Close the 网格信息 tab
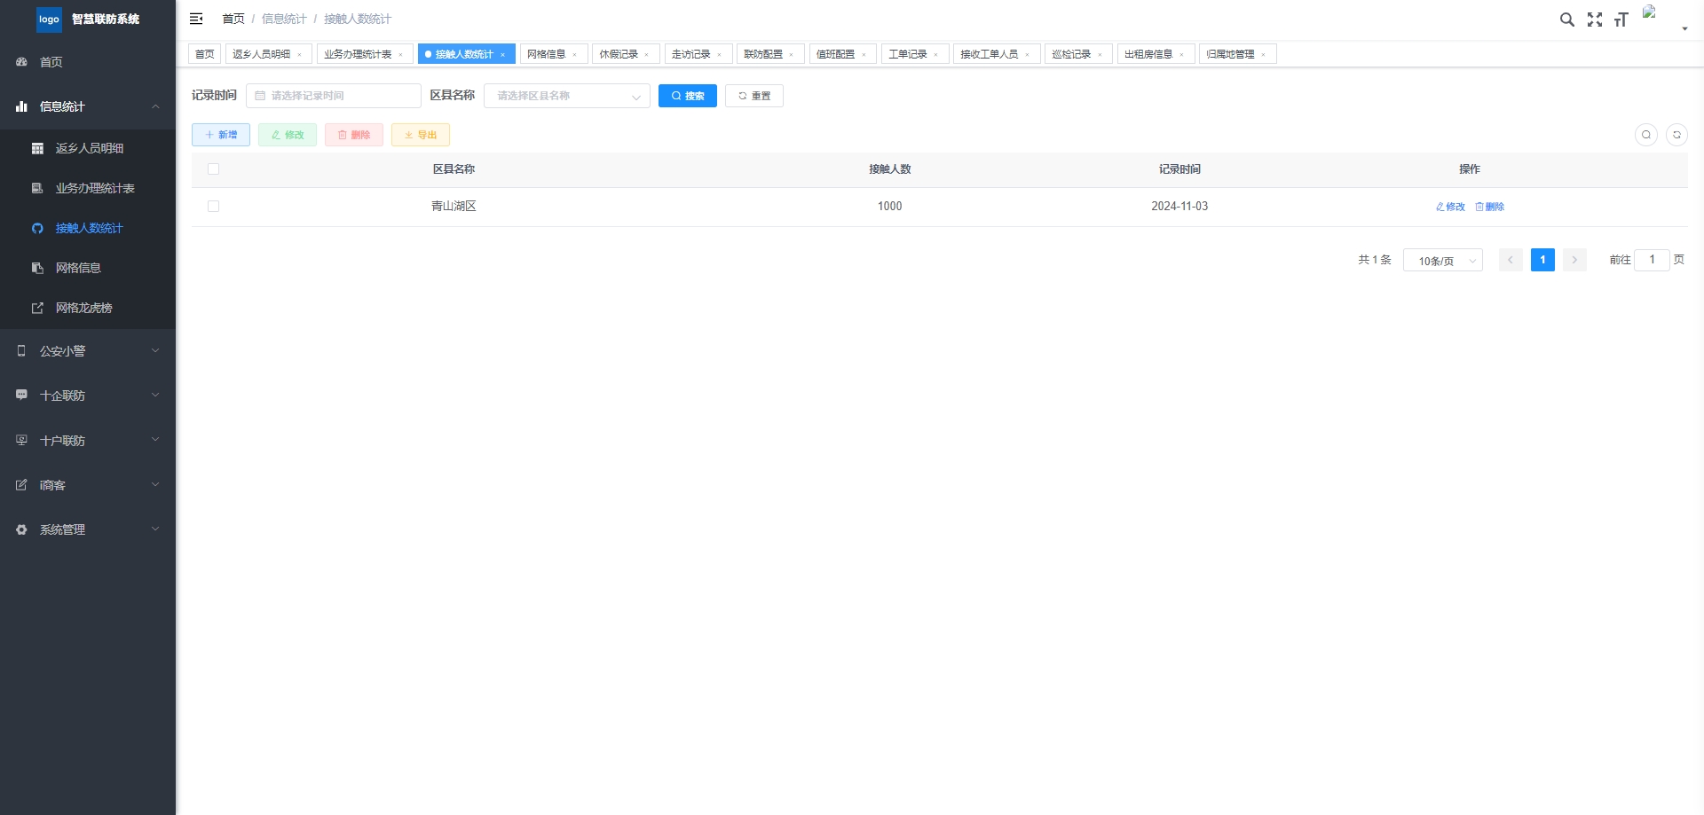Image resolution: width=1704 pixels, height=815 pixels. click(x=574, y=55)
